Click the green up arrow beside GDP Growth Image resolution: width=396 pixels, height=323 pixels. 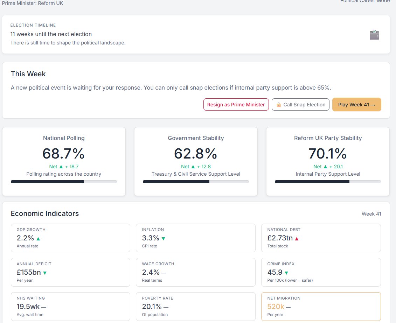(38, 238)
